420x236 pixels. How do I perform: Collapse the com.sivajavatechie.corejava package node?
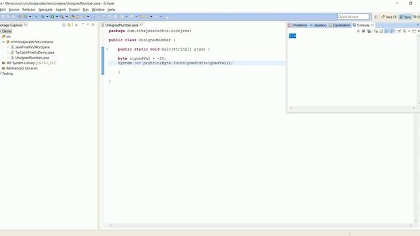(3, 42)
